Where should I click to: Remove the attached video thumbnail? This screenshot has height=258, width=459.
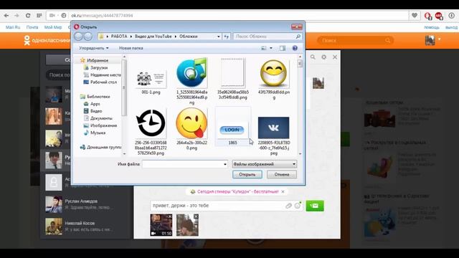pyautogui.click(x=170, y=216)
